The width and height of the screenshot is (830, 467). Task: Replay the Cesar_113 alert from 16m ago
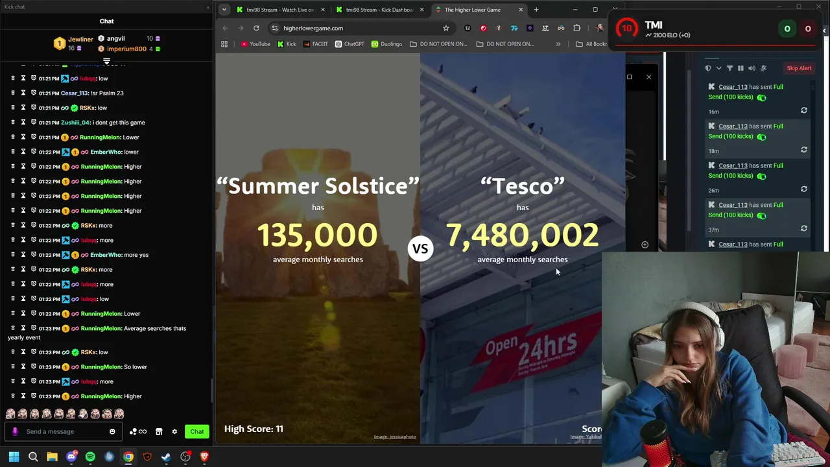[804, 111]
